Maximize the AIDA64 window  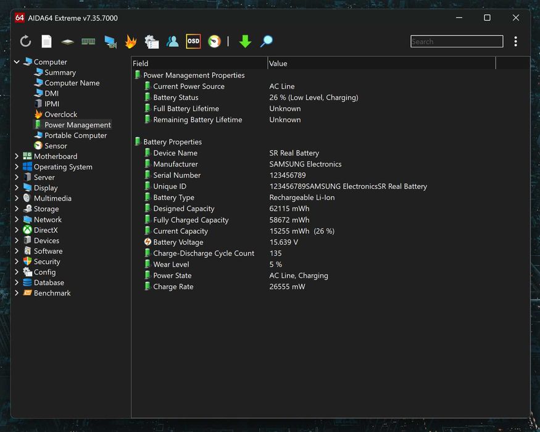(487, 17)
